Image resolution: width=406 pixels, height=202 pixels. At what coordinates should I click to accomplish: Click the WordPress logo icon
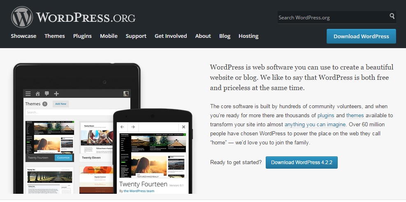[22, 17]
